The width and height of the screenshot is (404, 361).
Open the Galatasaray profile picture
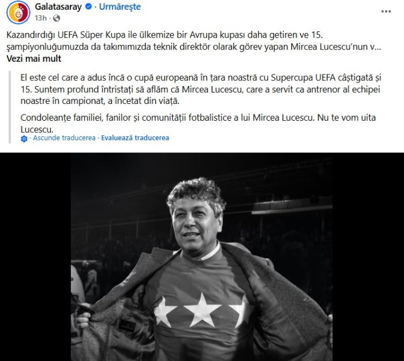tap(18, 12)
